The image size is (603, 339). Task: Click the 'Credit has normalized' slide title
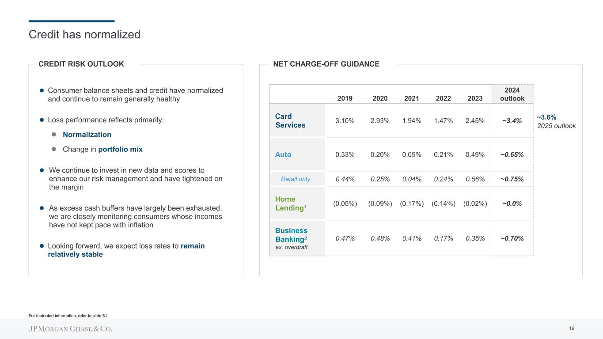click(84, 34)
